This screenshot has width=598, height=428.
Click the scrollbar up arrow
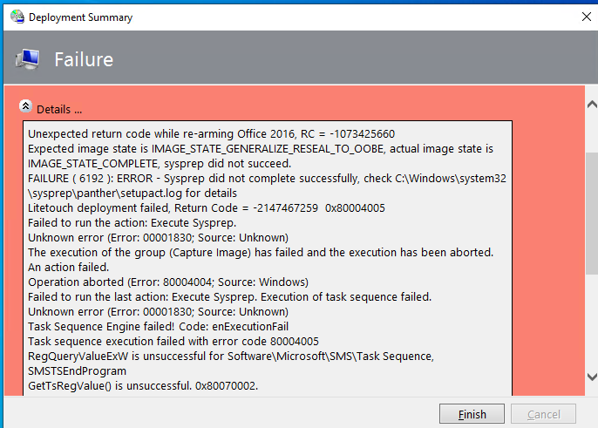[592, 104]
